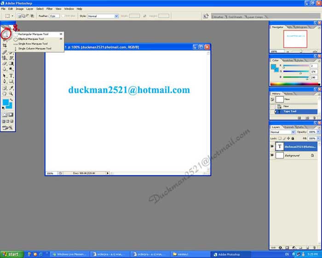This screenshot has width=322, height=258.
Task: Choose Intersect with selection mode in options bar
Action: (32, 16)
